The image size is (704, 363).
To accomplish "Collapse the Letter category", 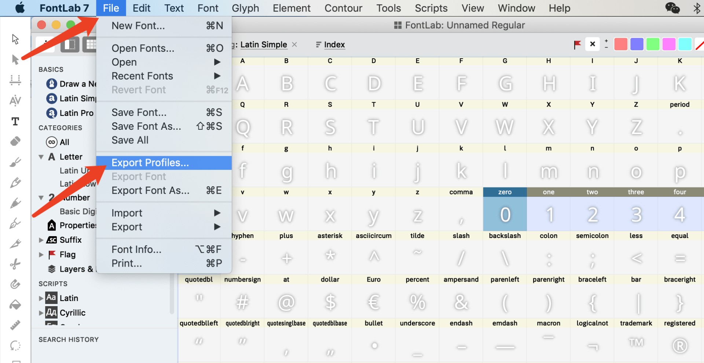I will click(x=41, y=157).
